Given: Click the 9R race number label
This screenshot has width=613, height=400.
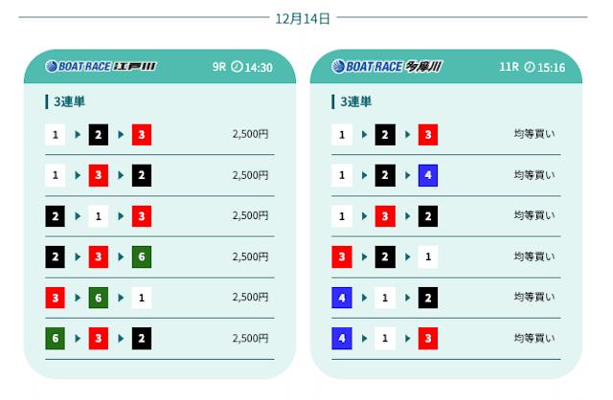Looking at the screenshot, I should (218, 68).
